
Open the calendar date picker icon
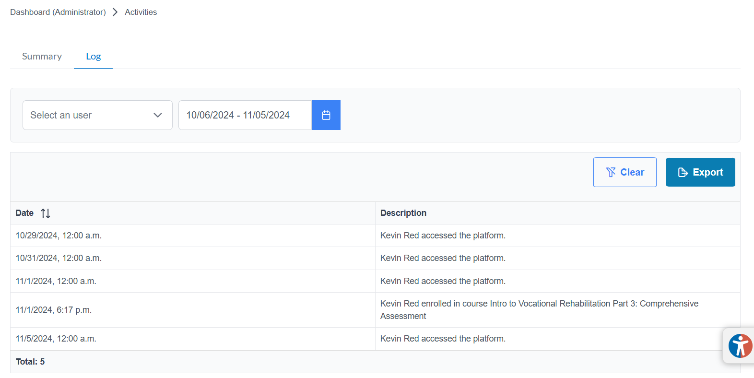(326, 115)
